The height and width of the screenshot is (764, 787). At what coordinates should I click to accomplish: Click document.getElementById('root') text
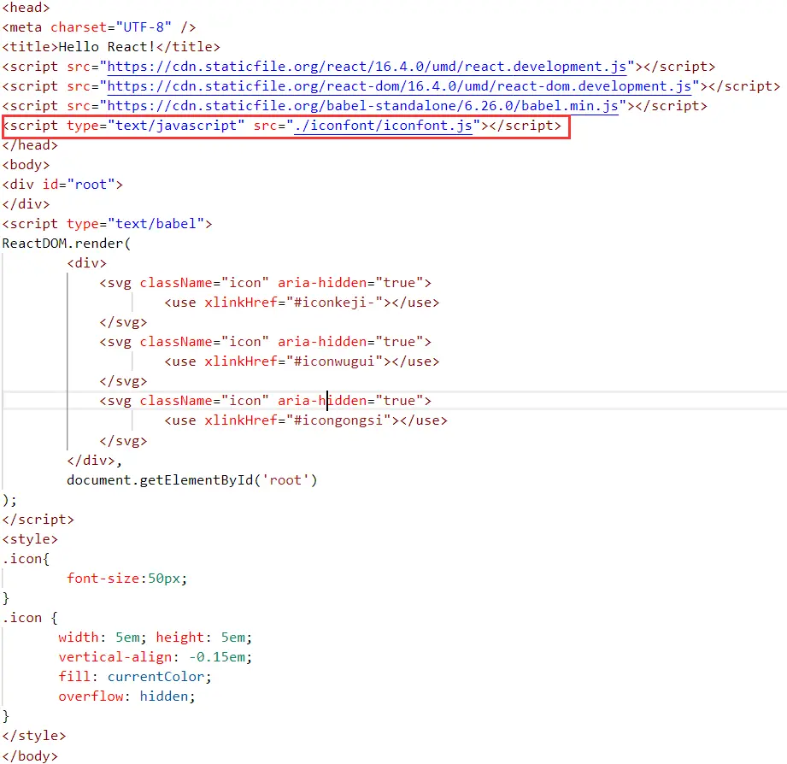point(192,480)
